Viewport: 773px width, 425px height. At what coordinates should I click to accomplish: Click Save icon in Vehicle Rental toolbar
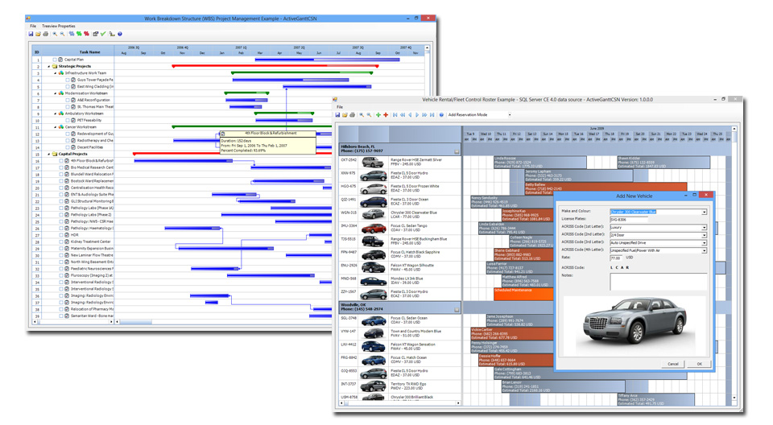pyautogui.click(x=337, y=115)
